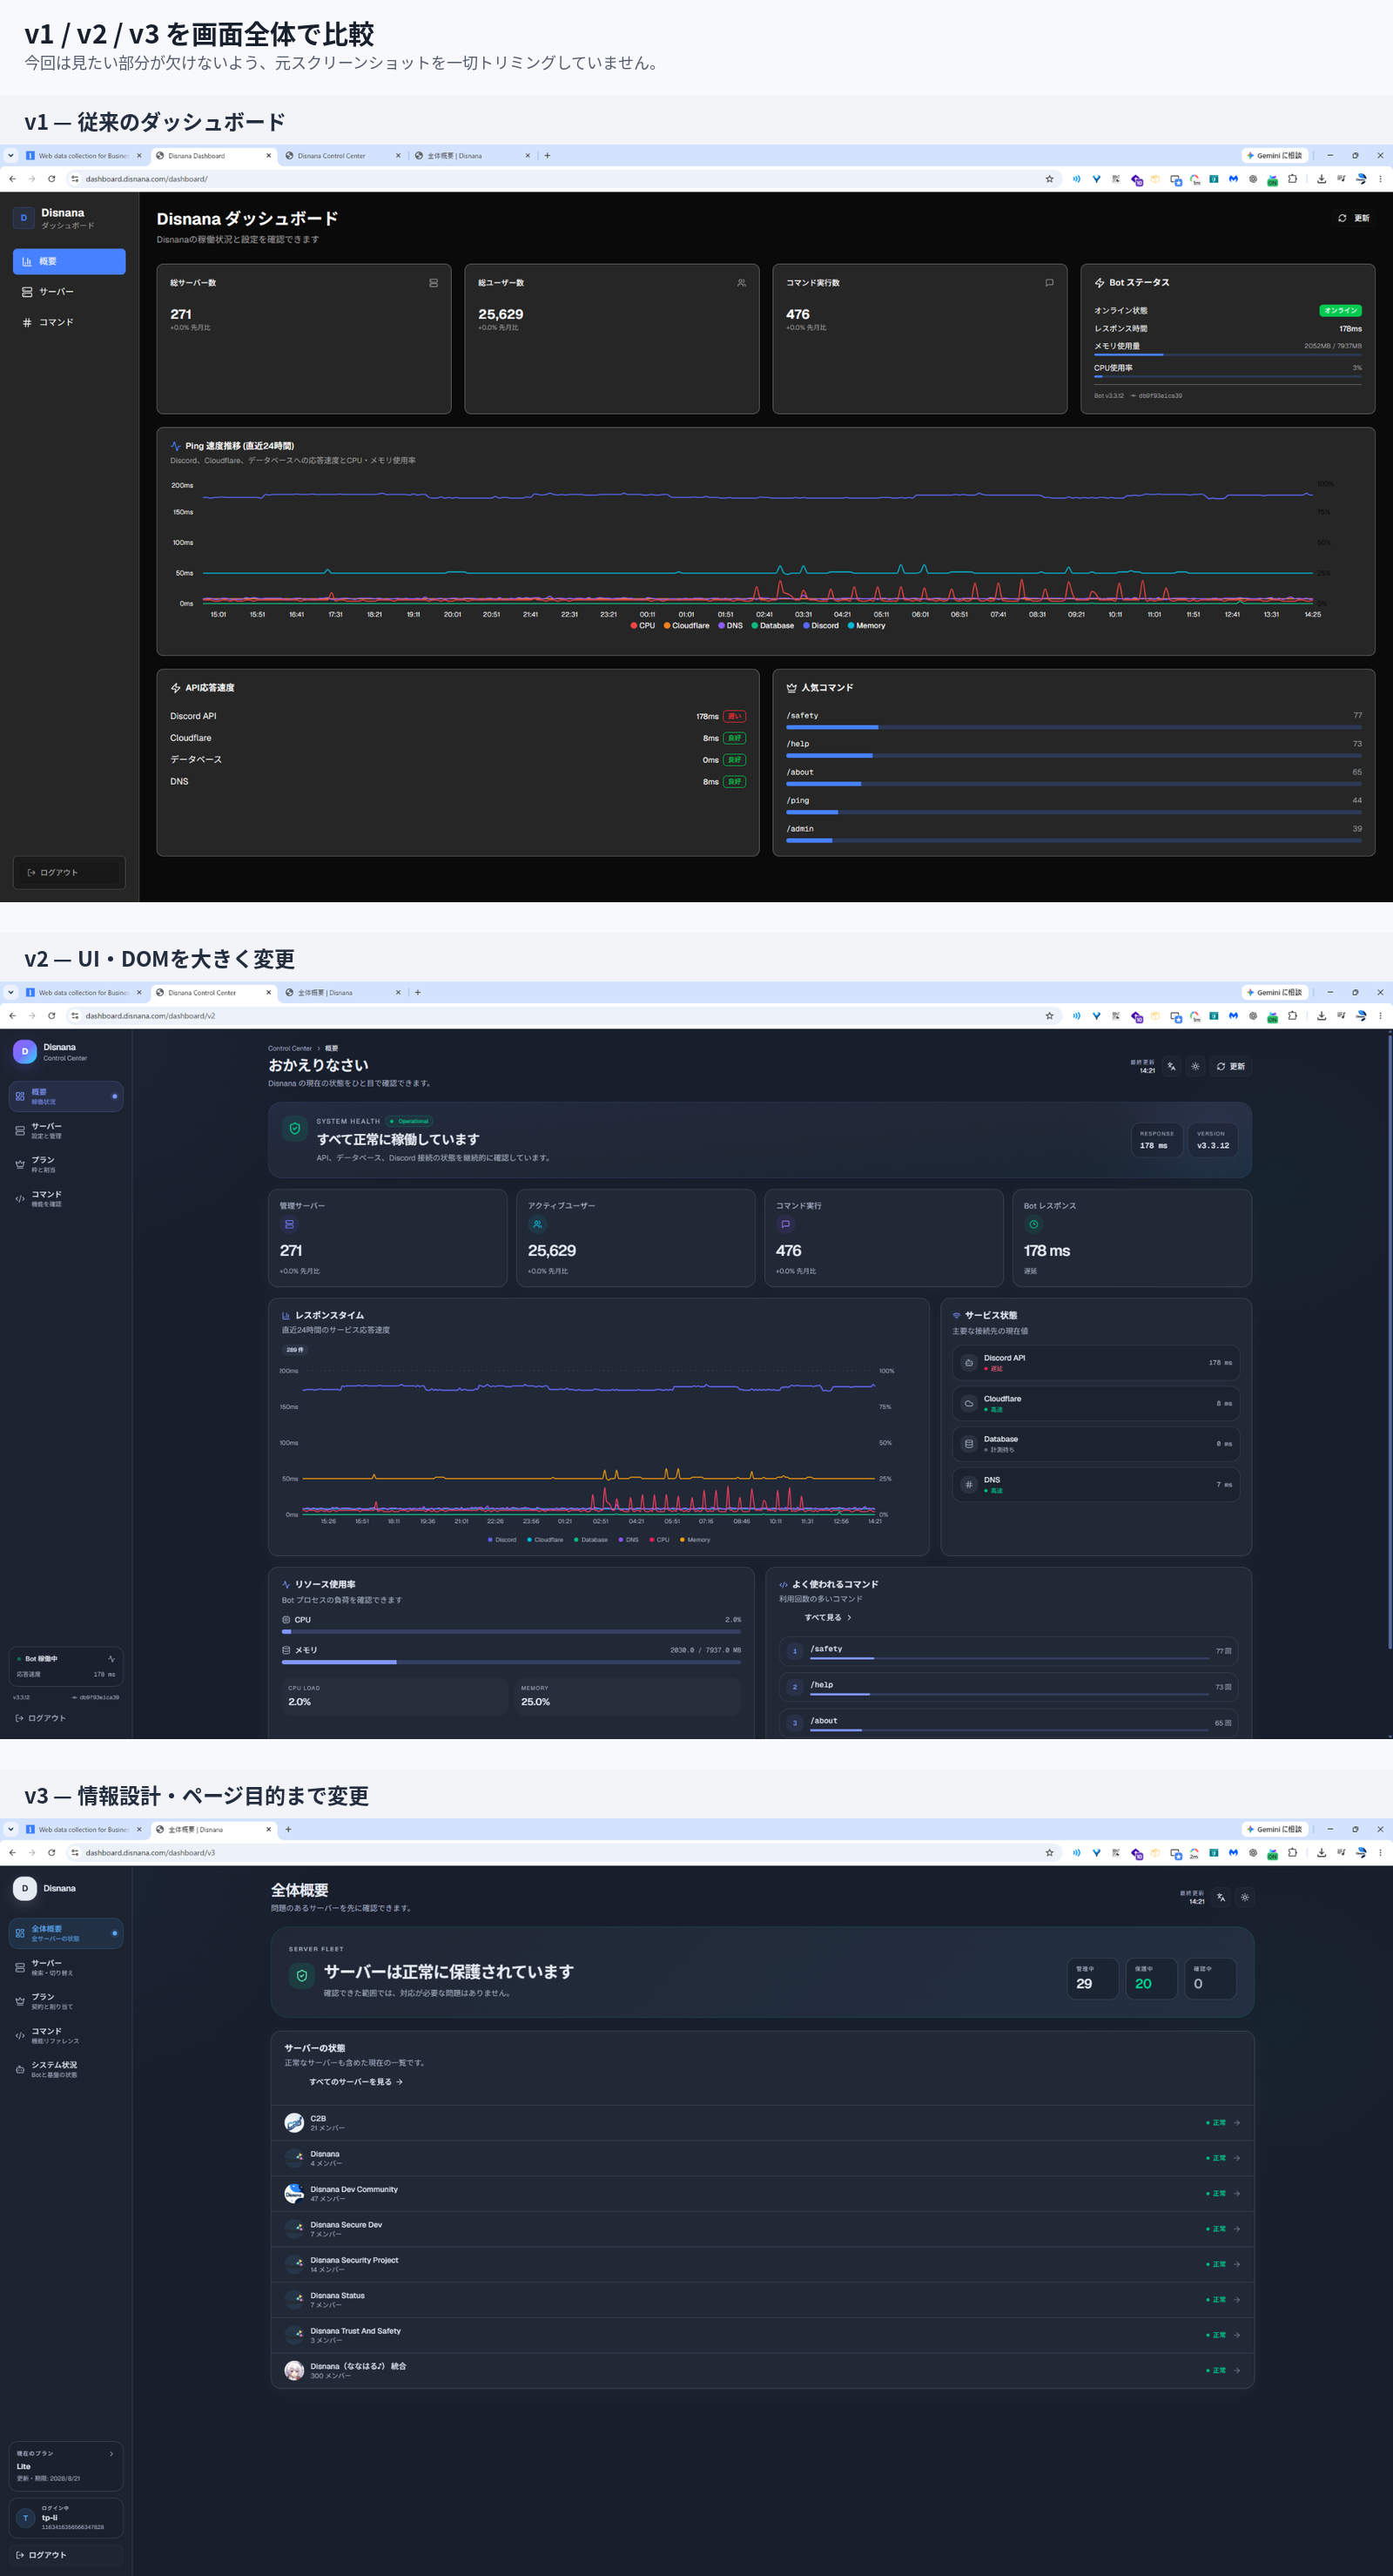Viewport: 1393px width, 2576px height.
Task: Bookmark page with star in v1 browser
Action: pos(1049,179)
